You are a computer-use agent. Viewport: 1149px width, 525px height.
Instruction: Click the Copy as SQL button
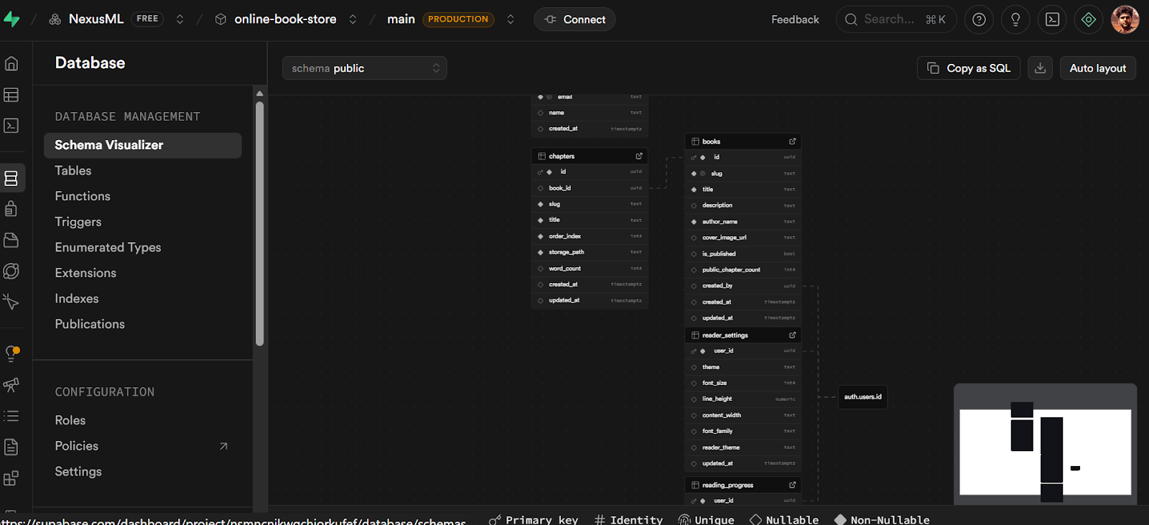click(x=968, y=68)
